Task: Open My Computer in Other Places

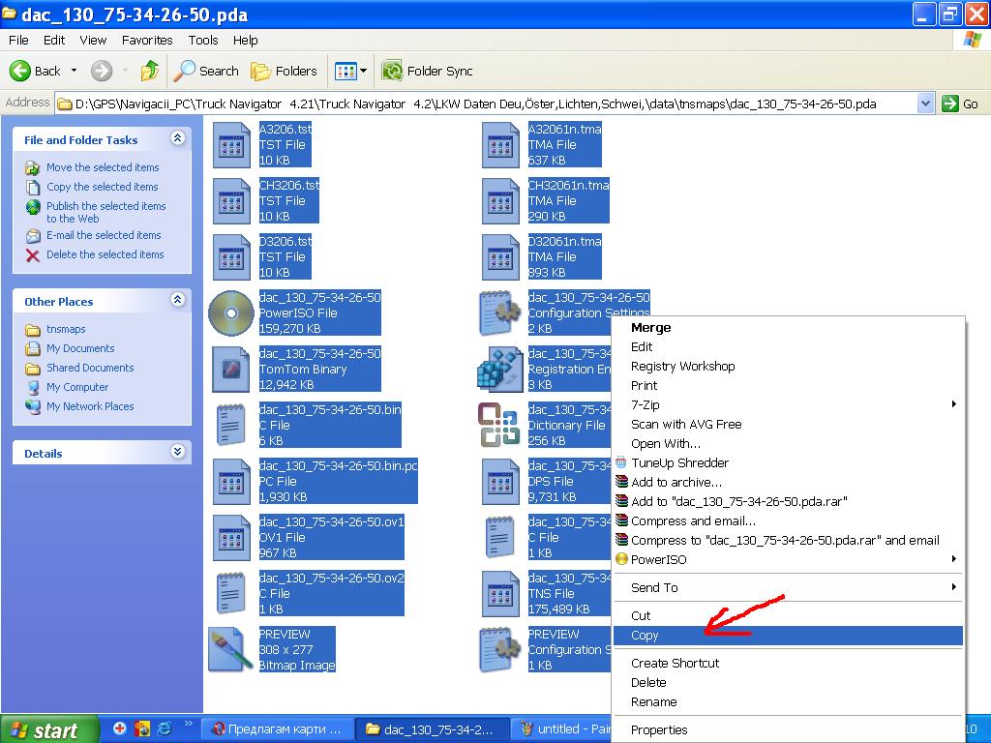Action: pos(77,387)
